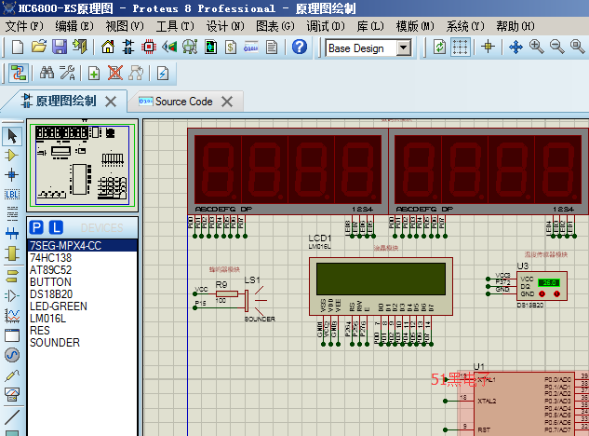This screenshot has height=436, width=589.
Task: Toggle the grid display icon
Action: (x=461, y=48)
